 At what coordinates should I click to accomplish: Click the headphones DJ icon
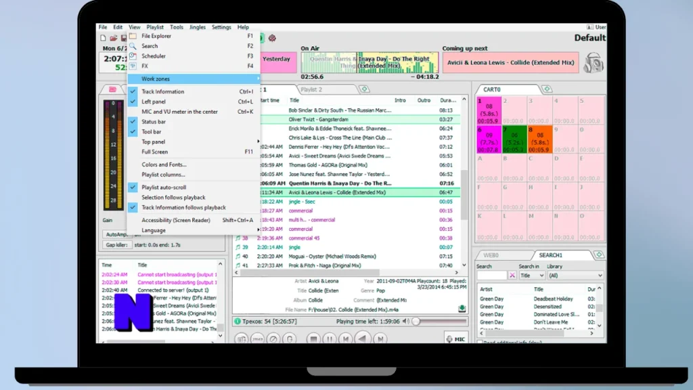point(593,62)
